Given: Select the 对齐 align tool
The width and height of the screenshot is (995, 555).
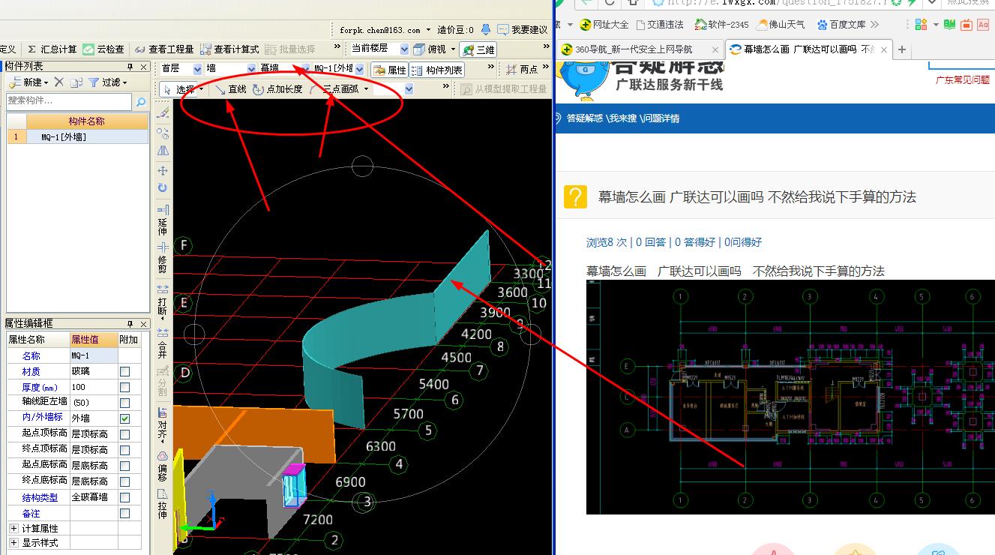Looking at the screenshot, I should 163,426.
